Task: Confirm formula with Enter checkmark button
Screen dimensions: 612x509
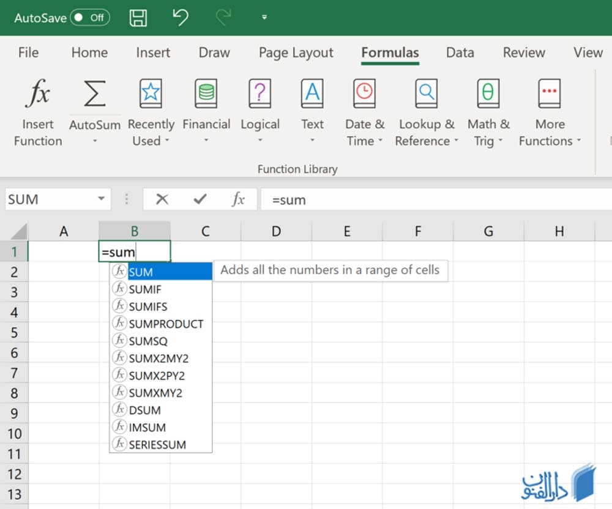Action: [200, 199]
